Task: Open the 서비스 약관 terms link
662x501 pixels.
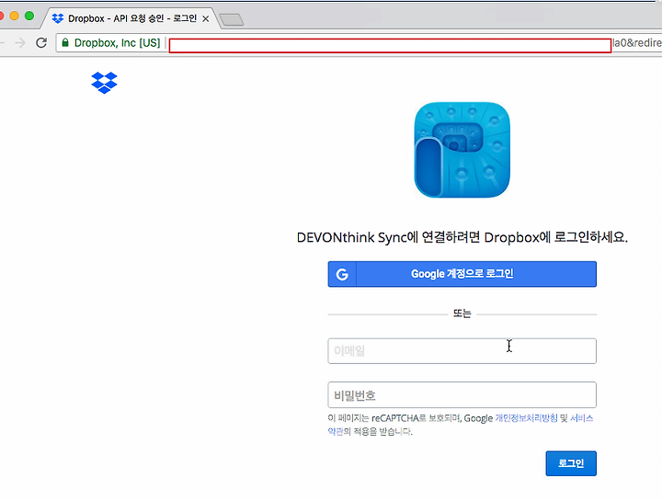Action: 581,418
